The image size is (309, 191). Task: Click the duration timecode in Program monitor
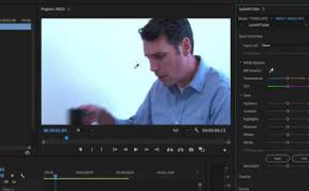coord(214,131)
